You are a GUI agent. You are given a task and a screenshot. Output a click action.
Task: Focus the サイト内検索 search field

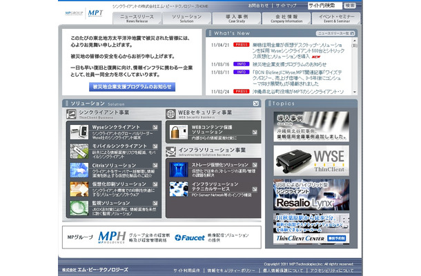[325, 6]
